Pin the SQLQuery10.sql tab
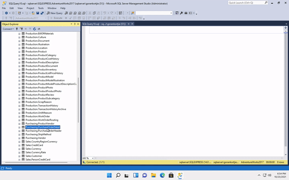This screenshot has width=289, height=180. pos(129,24)
